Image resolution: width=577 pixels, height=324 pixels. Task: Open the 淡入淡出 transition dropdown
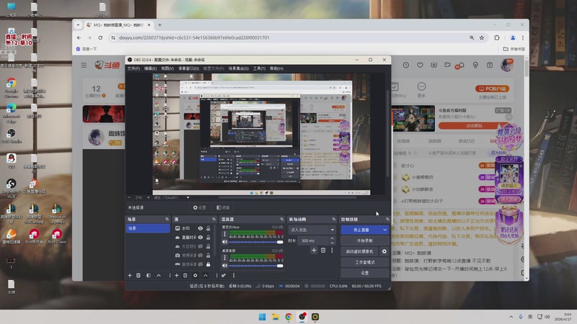(312, 230)
